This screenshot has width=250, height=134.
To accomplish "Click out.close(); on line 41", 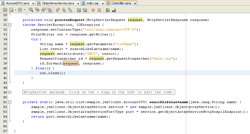I will [x=52, y=73].
